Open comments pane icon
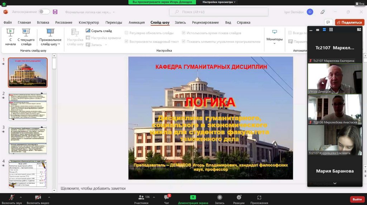The width and height of the screenshot is (367, 205). click(x=328, y=22)
